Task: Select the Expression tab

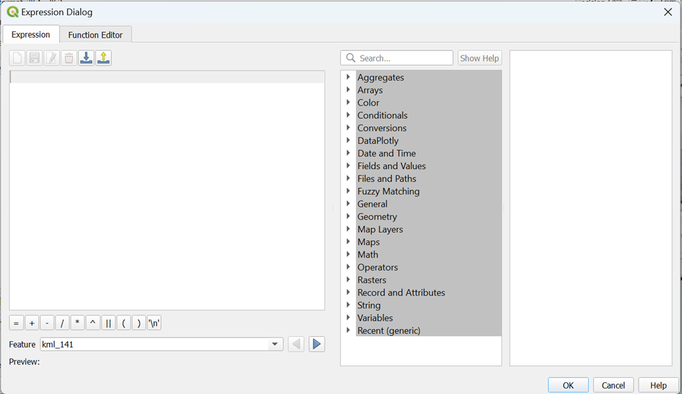Action: coord(31,34)
